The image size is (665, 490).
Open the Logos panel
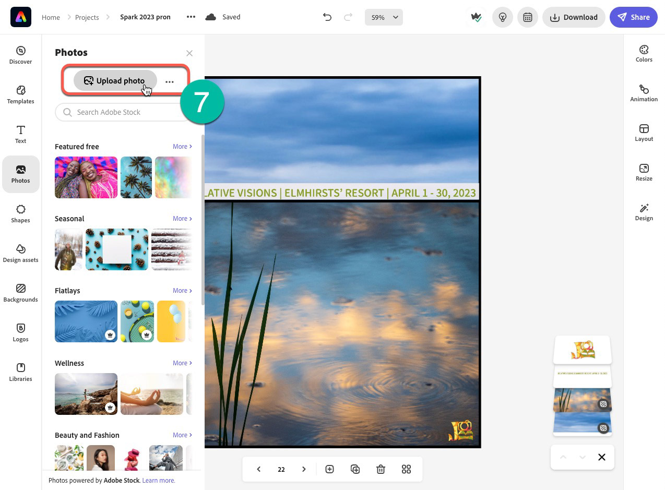pos(21,332)
